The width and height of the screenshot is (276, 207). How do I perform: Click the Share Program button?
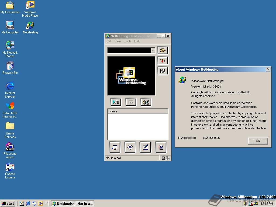(x=115, y=147)
